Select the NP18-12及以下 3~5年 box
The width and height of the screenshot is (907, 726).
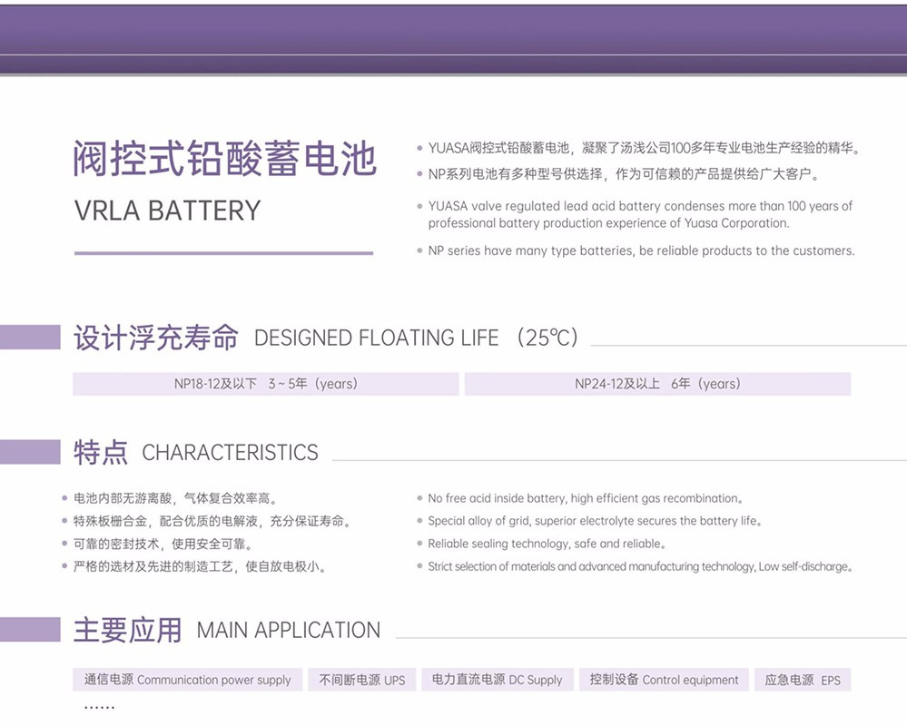[265, 384]
